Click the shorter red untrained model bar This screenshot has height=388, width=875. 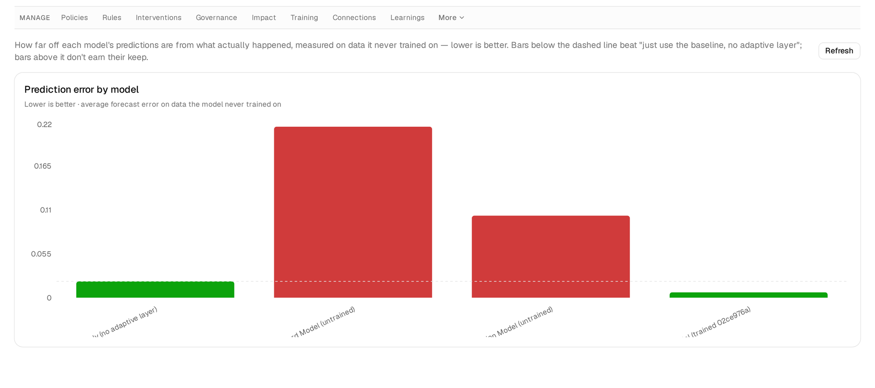(x=551, y=257)
